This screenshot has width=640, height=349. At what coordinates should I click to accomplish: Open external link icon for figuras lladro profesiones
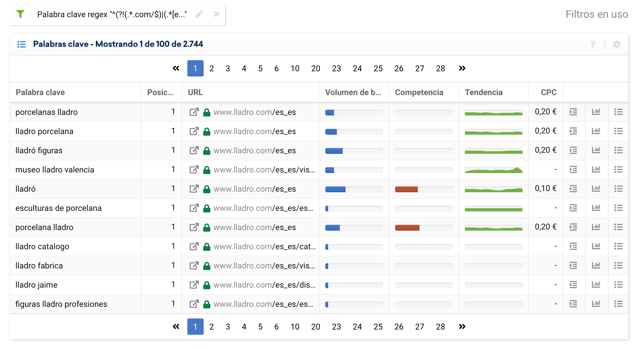coord(194,304)
